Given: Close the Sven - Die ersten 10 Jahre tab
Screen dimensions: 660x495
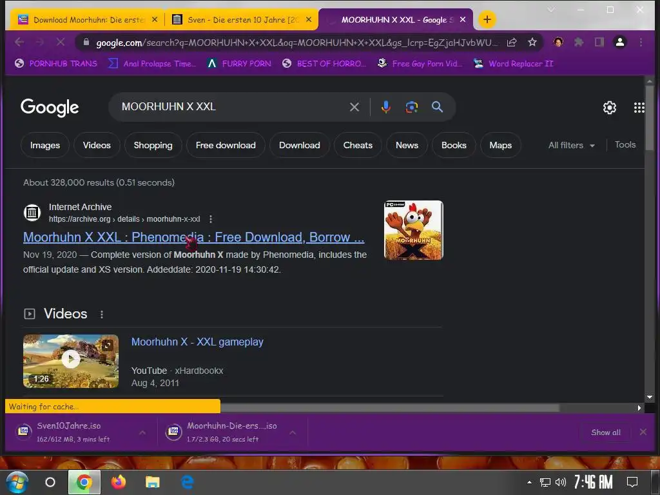Looking at the screenshot, I should [309, 19].
